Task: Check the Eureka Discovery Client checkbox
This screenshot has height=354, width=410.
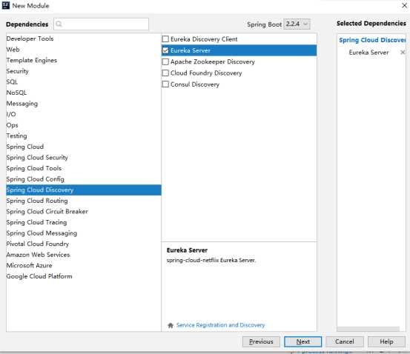Action: click(165, 39)
